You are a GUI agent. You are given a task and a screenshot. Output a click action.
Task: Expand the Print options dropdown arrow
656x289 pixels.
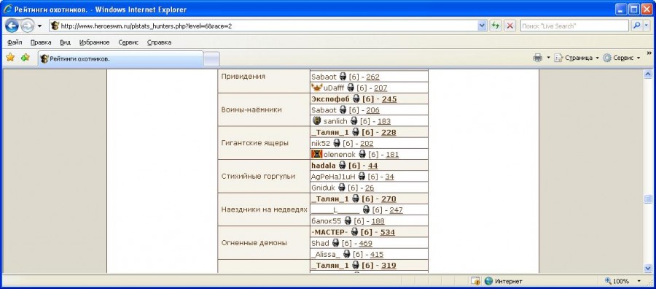[548, 58]
